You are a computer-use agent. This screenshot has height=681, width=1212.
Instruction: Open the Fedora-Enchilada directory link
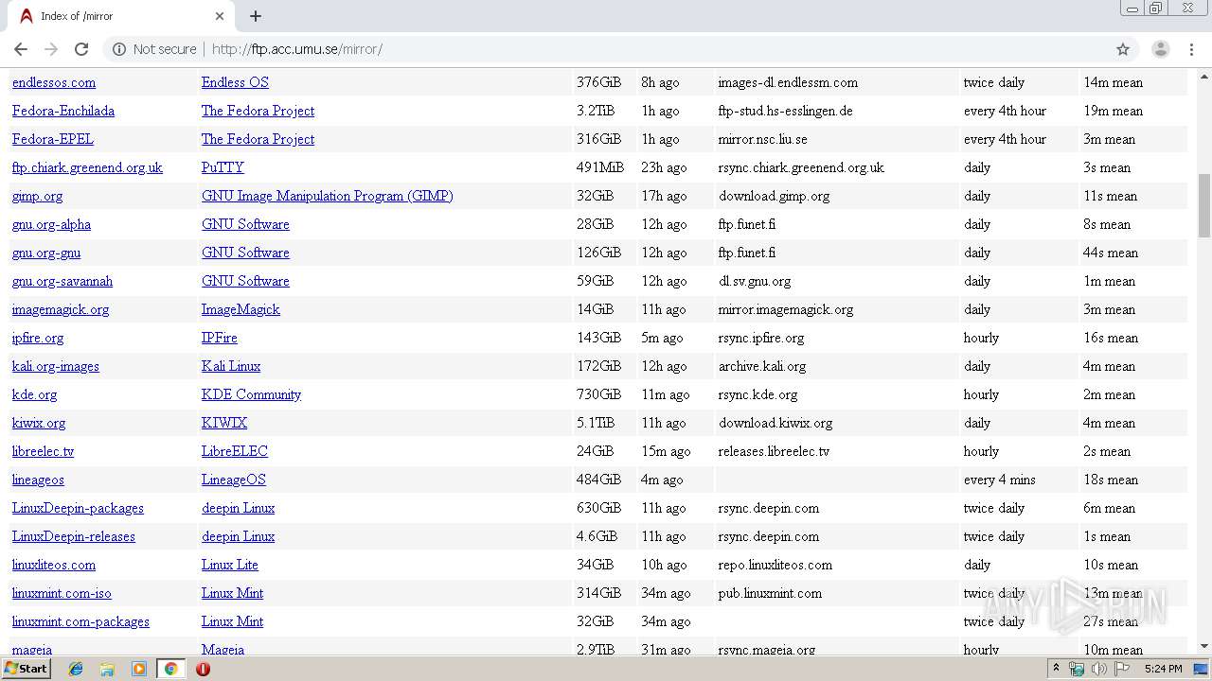(x=63, y=111)
